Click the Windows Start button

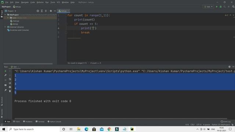coord(4,129)
